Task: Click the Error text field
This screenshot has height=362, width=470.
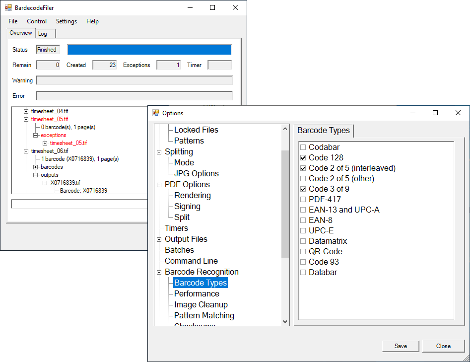Action: pyautogui.click(x=134, y=96)
